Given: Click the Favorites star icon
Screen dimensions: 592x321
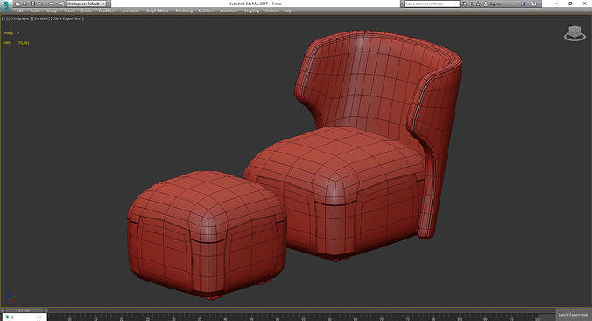Looking at the screenshot, I should (x=478, y=4).
